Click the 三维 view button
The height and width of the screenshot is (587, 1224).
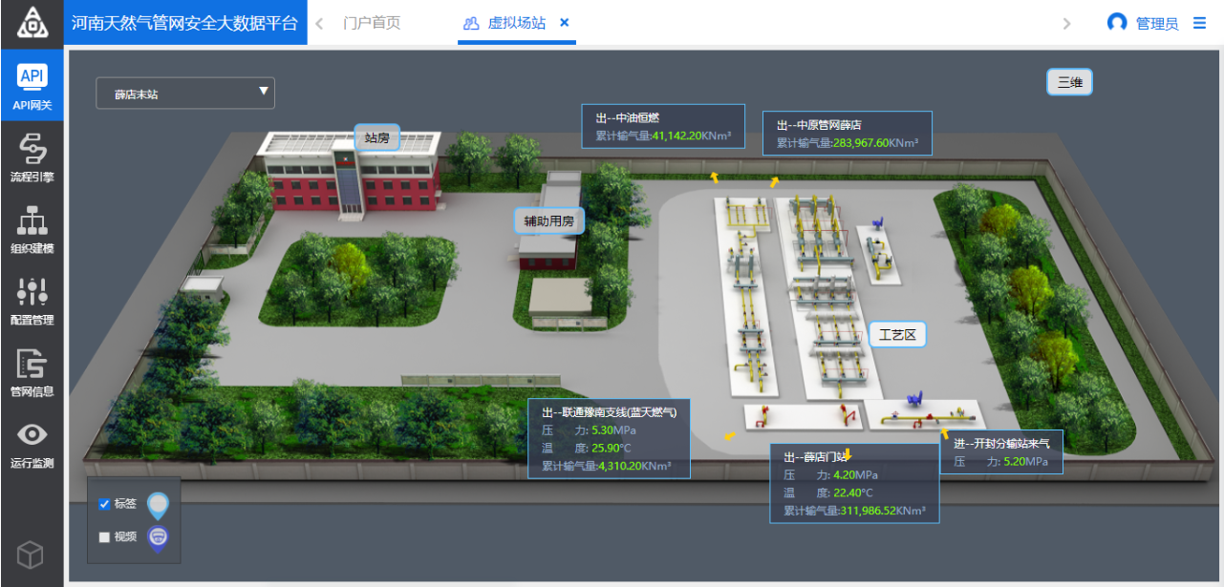coord(1069,82)
